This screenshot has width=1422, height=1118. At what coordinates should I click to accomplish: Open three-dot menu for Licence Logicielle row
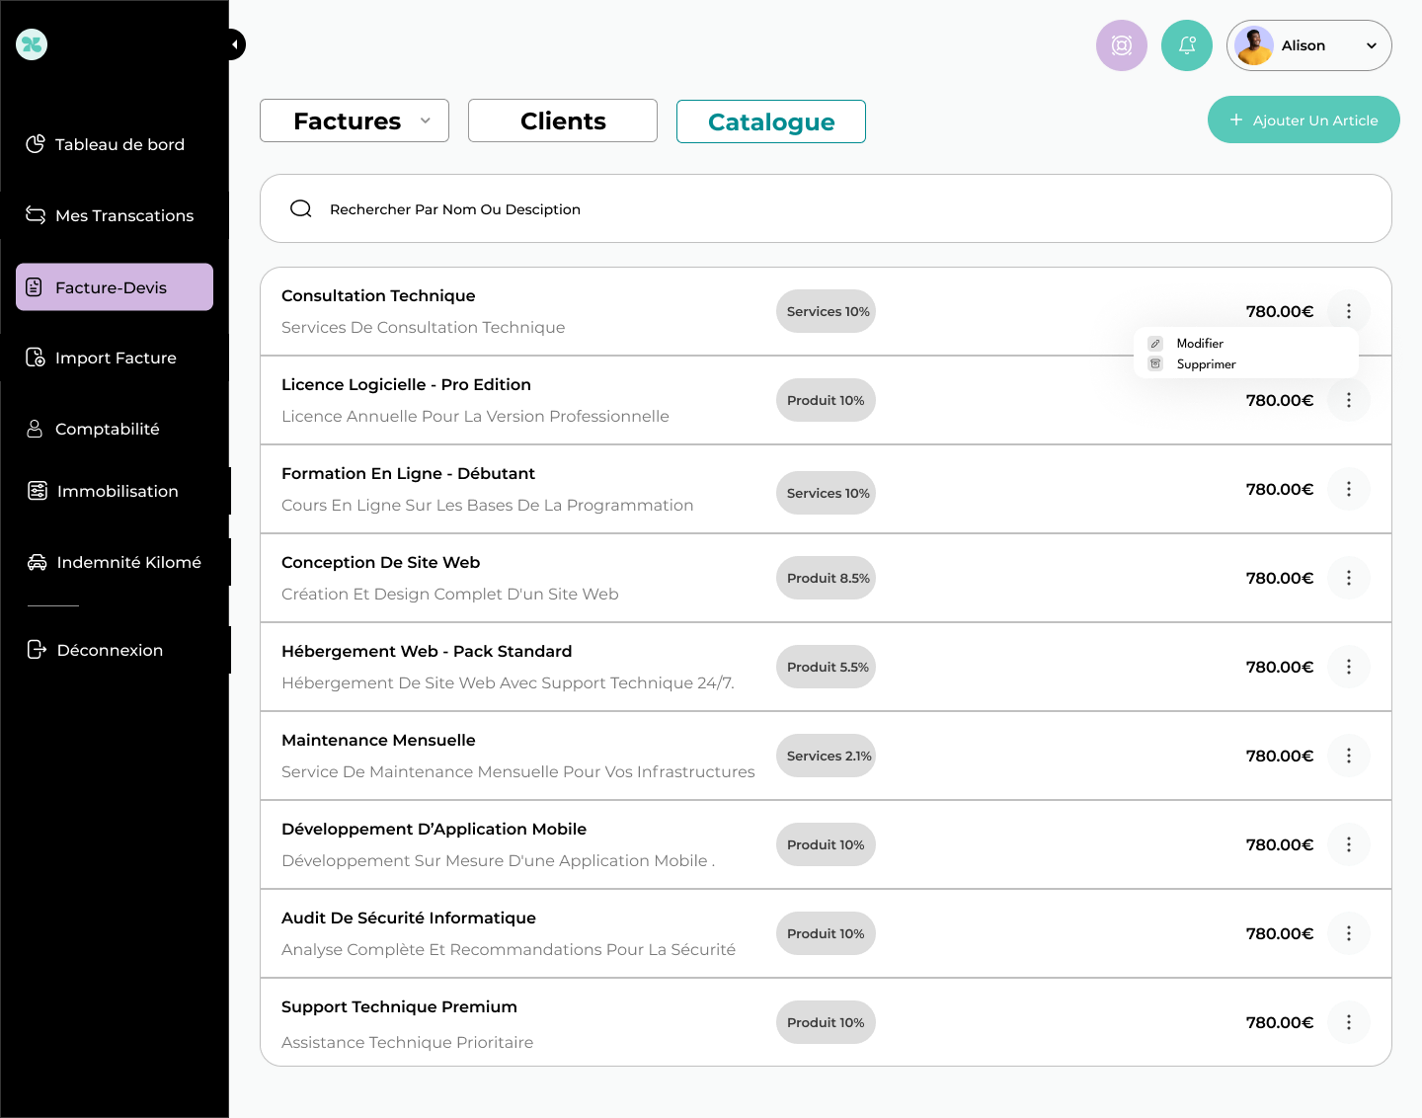(x=1348, y=400)
